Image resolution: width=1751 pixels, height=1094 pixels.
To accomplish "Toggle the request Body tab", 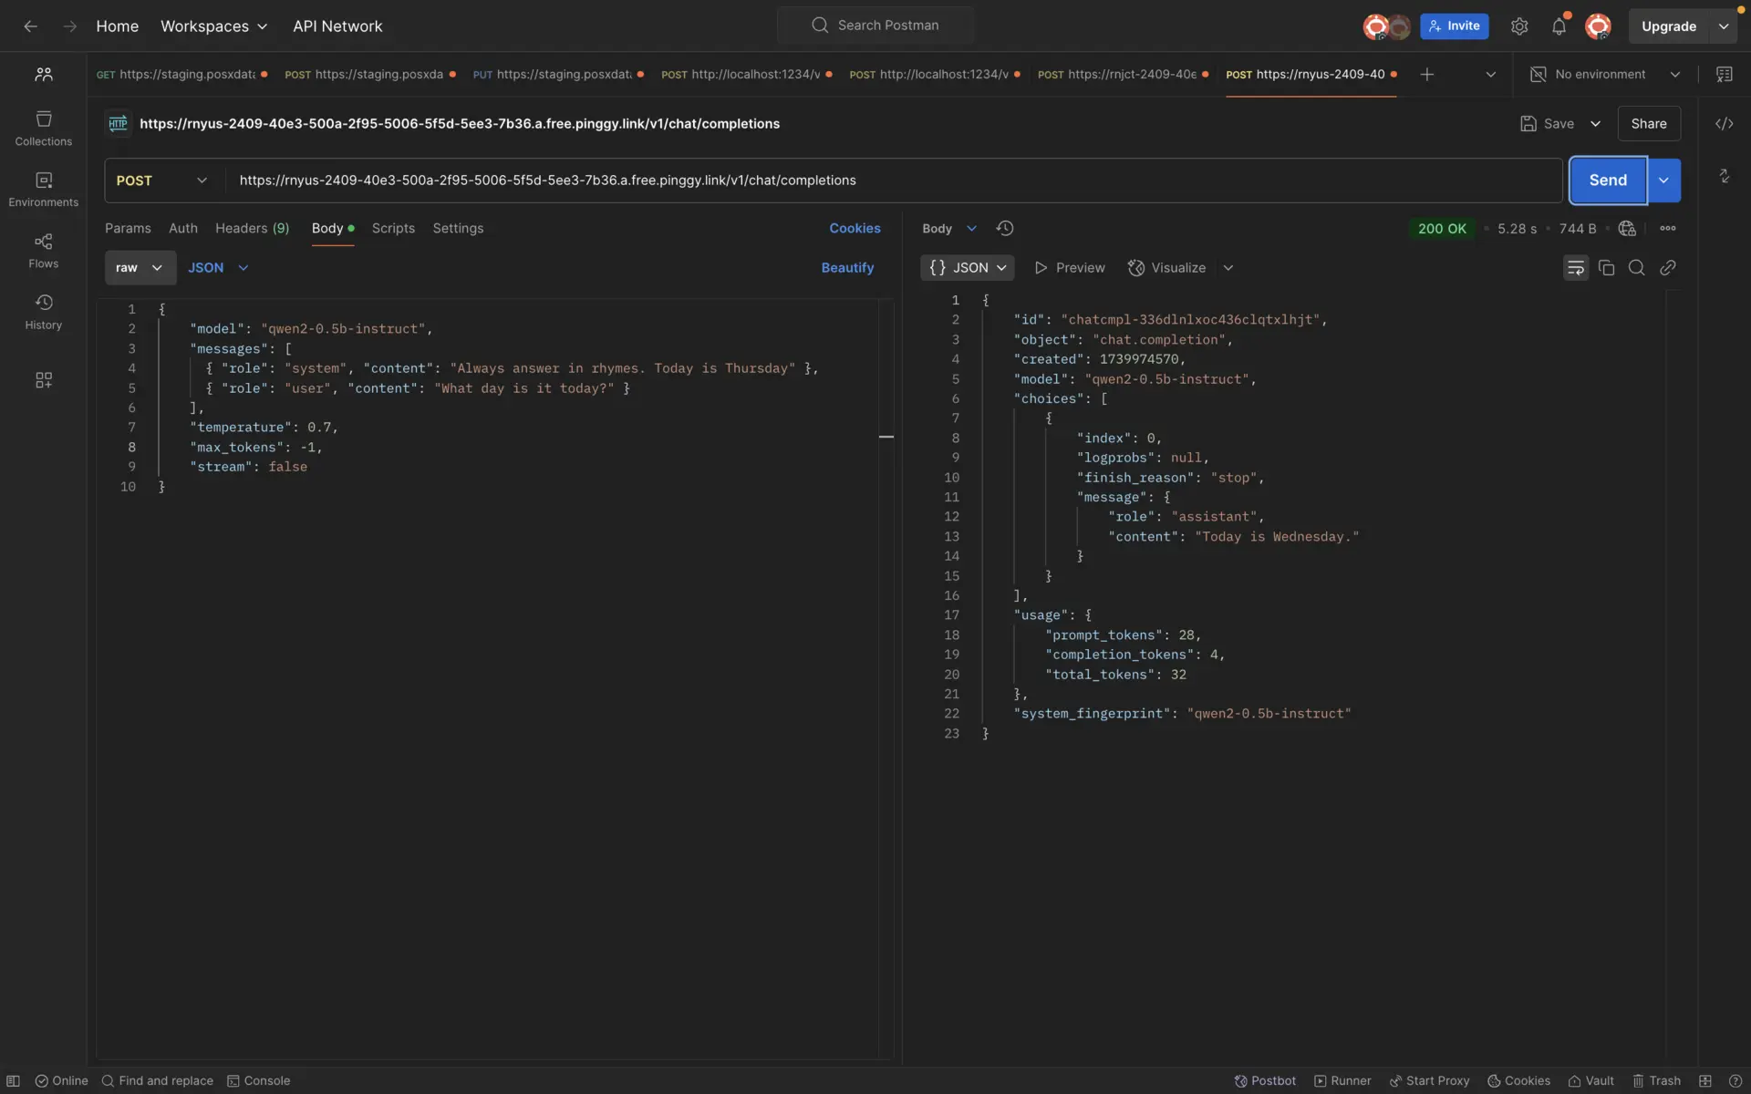I will pyautogui.click(x=327, y=228).
